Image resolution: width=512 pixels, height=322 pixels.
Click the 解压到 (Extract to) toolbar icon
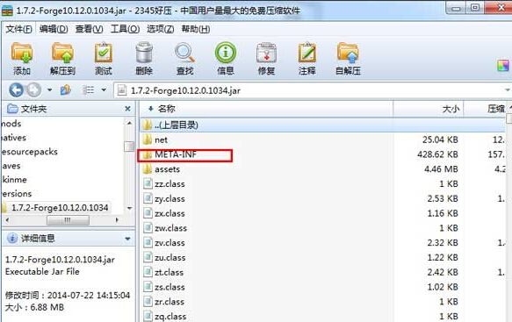62,53
